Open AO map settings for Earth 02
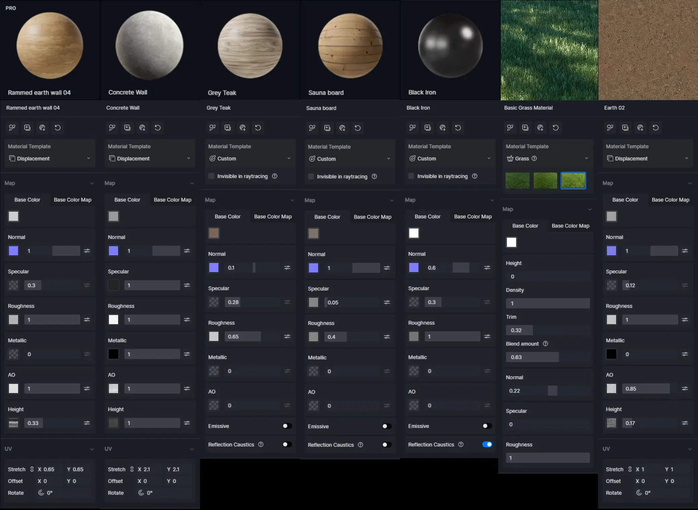 685,388
